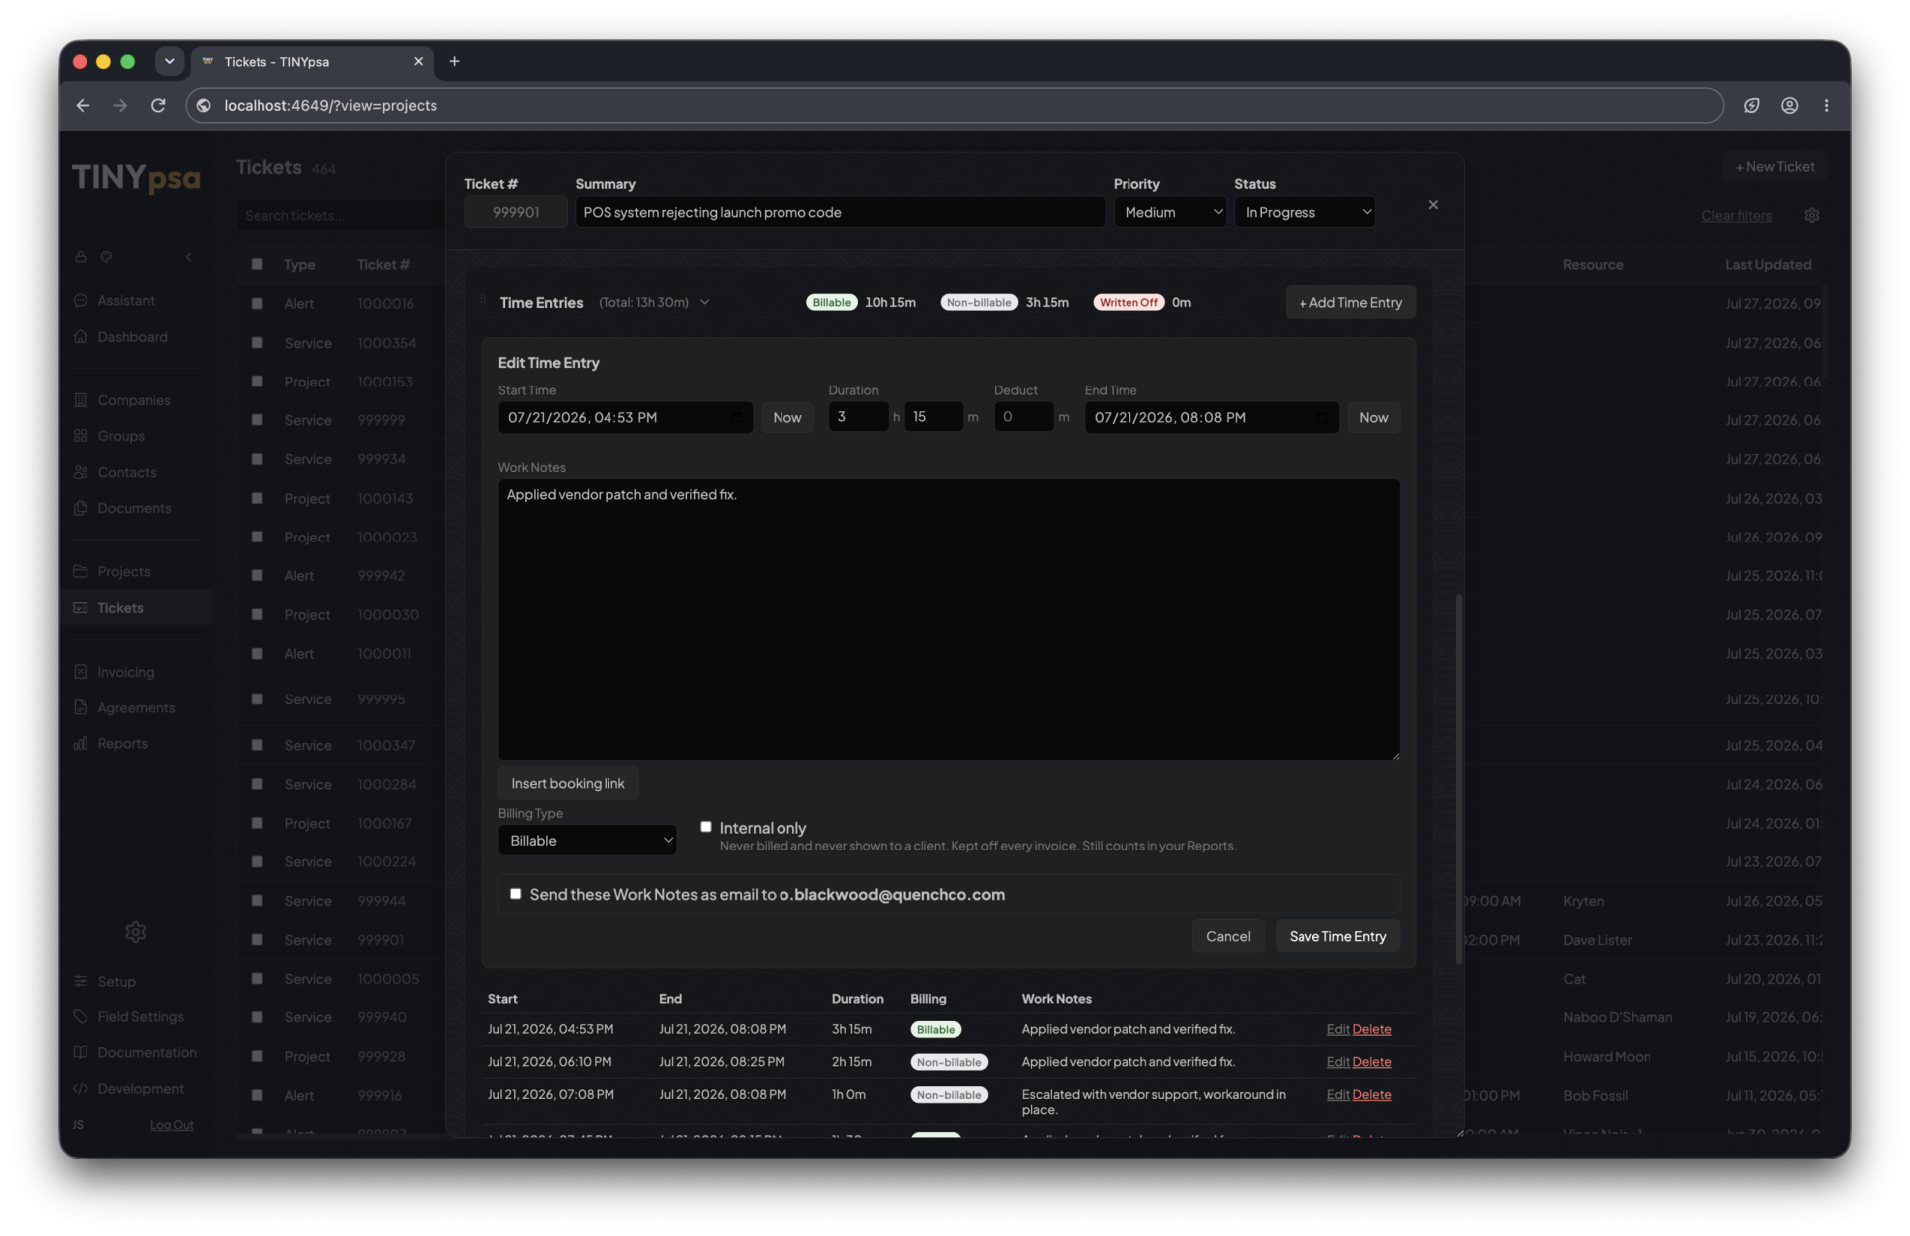Switch to the Tickets - TINYpsa browser tab

pos(311,61)
